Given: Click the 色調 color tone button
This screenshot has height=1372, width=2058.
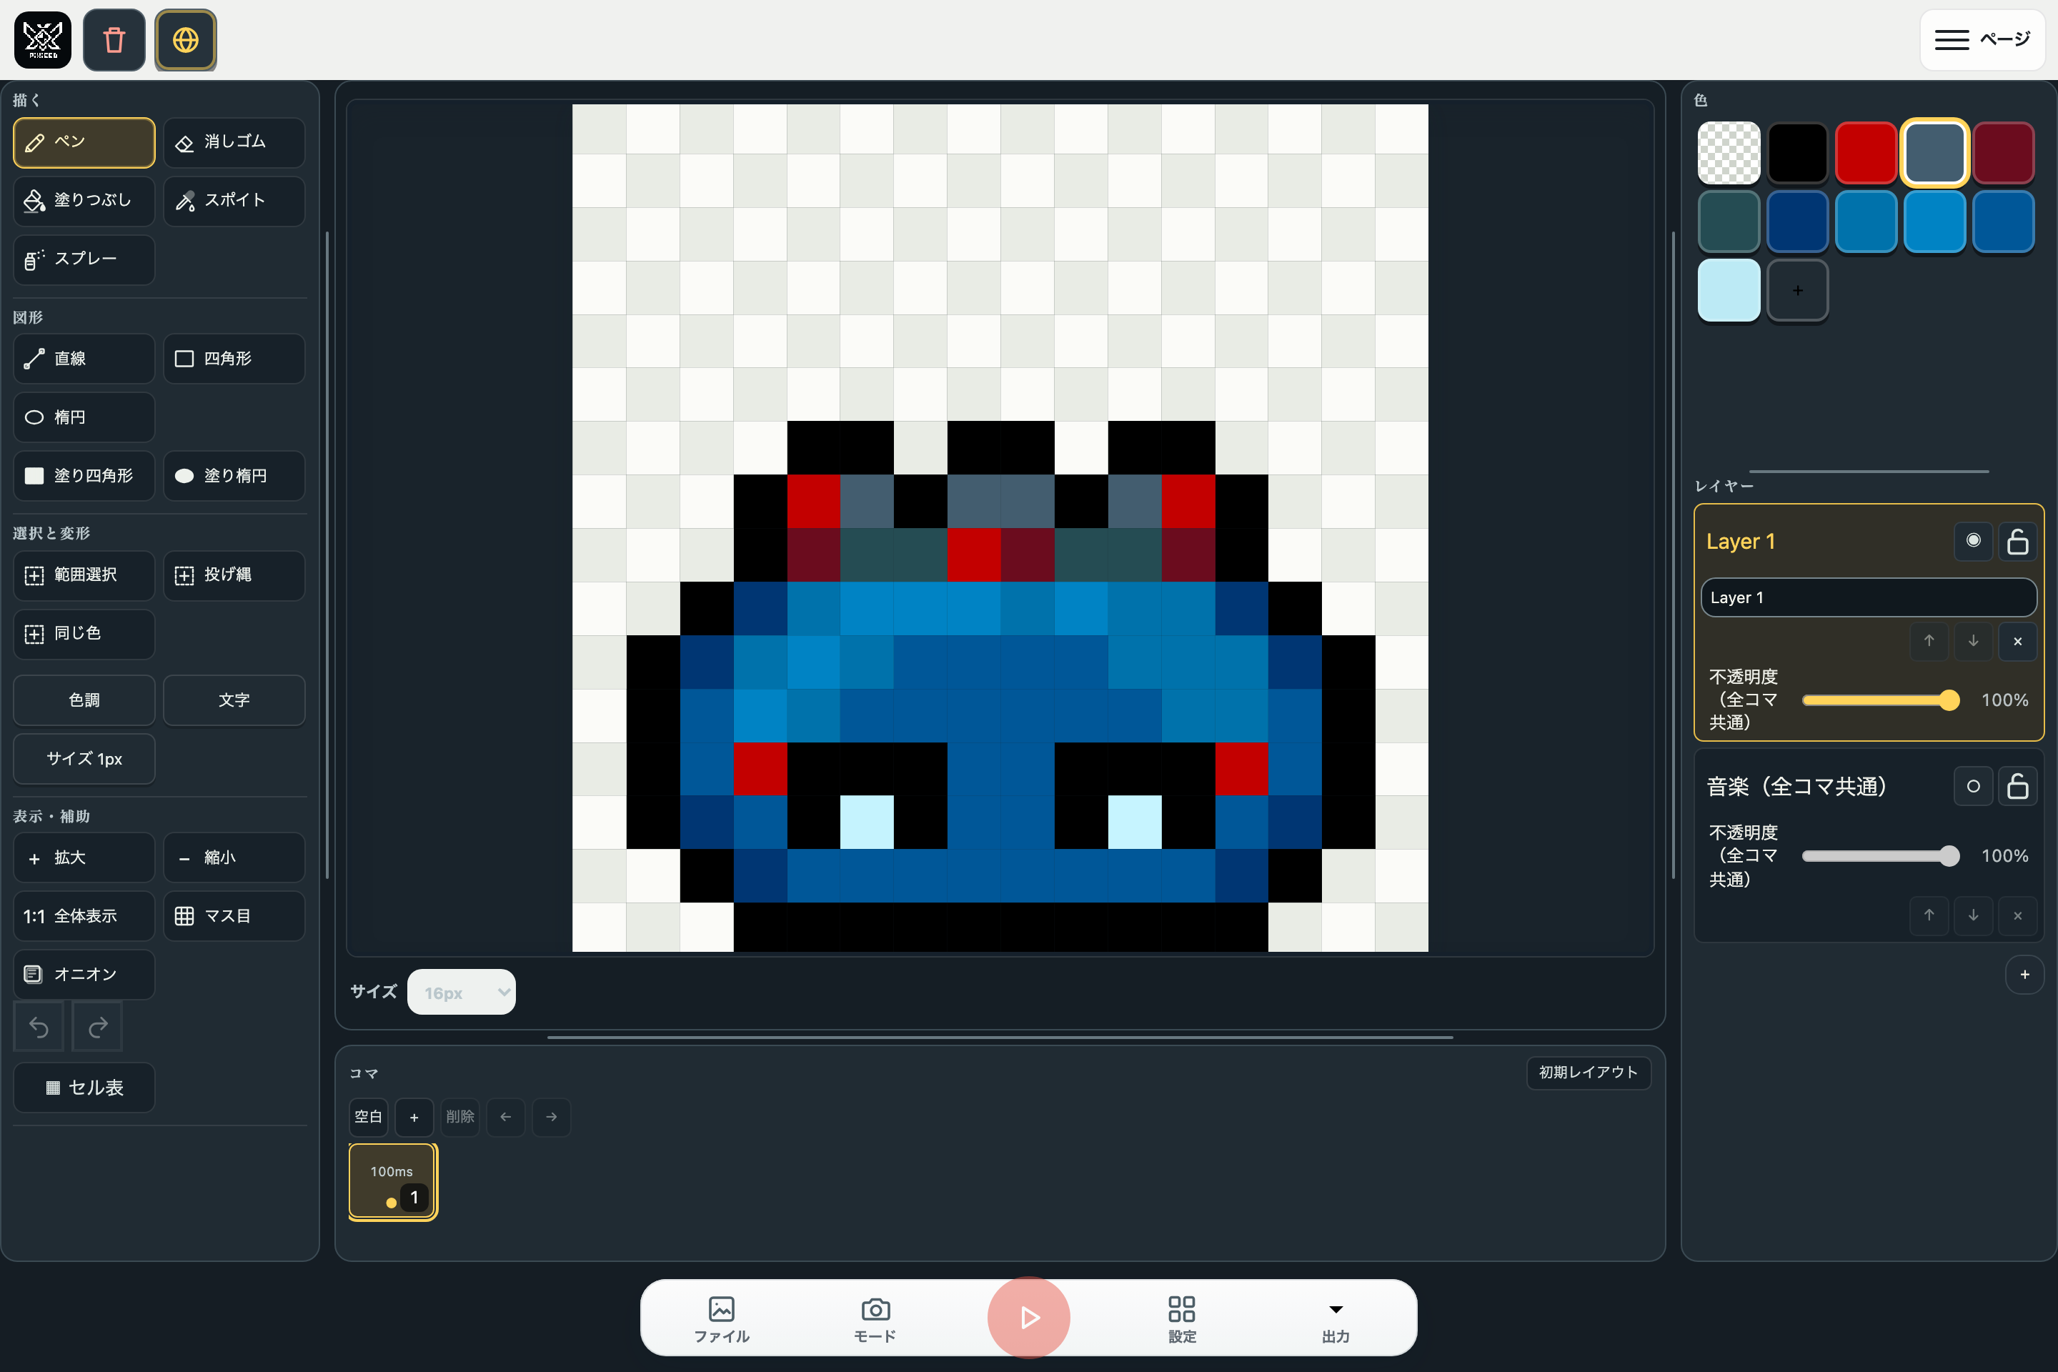Looking at the screenshot, I should click(x=84, y=701).
